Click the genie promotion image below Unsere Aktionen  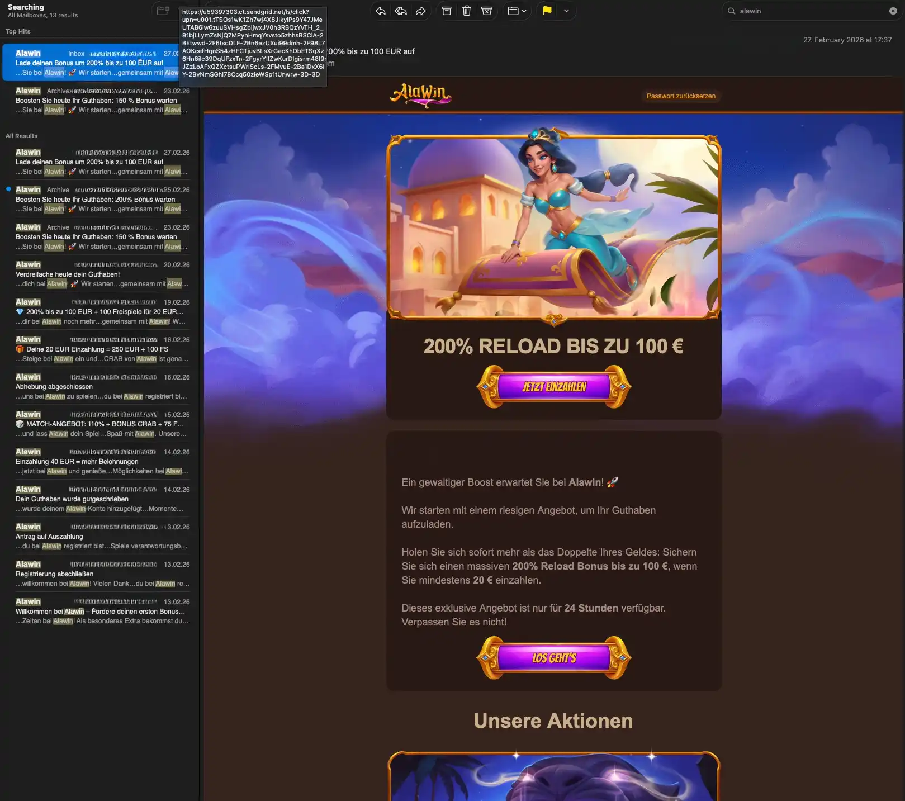tap(554, 776)
